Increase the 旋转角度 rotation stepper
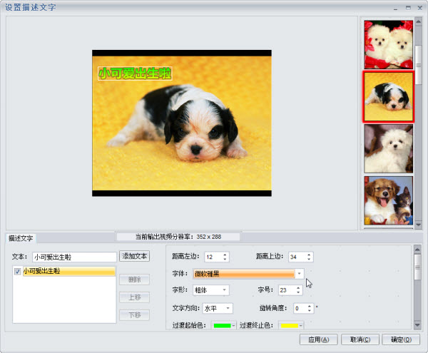This screenshot has width=428, height=353. (x=310, y=306)
